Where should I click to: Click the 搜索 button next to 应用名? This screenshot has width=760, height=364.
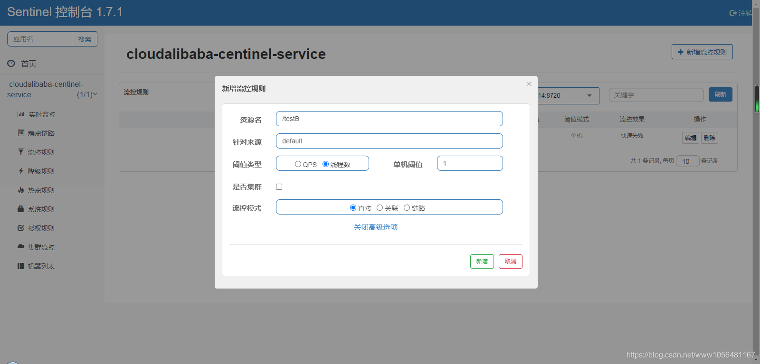[x=85, y=39]
